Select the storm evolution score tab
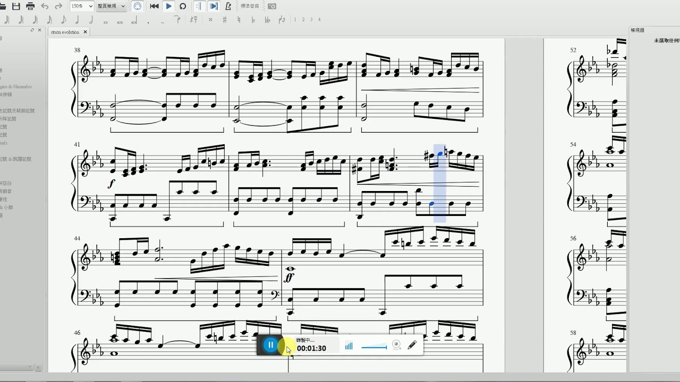This screenshot has width=680, height=382. click(65, 32)
